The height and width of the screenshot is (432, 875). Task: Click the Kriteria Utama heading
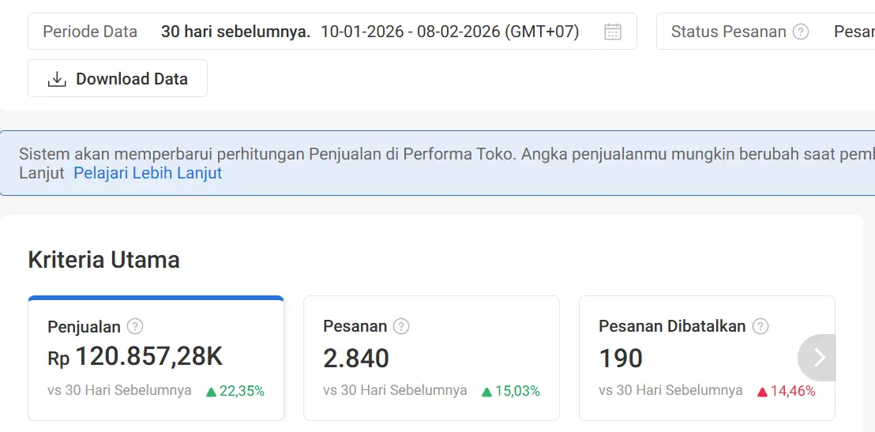pyautogui.click(x=103, y=260)
